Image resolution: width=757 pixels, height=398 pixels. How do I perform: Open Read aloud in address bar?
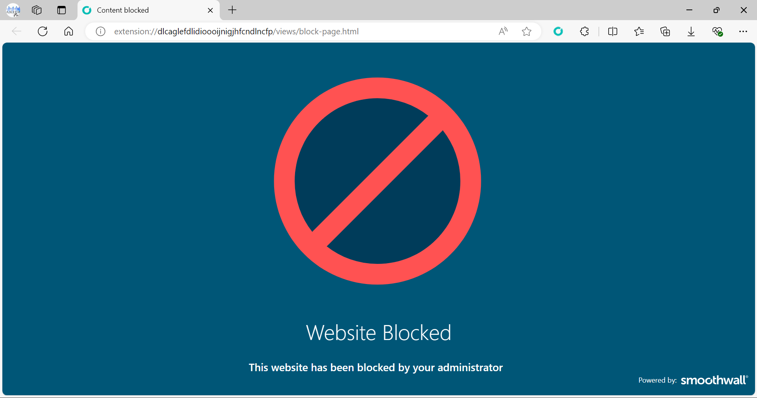pos(503,31)
